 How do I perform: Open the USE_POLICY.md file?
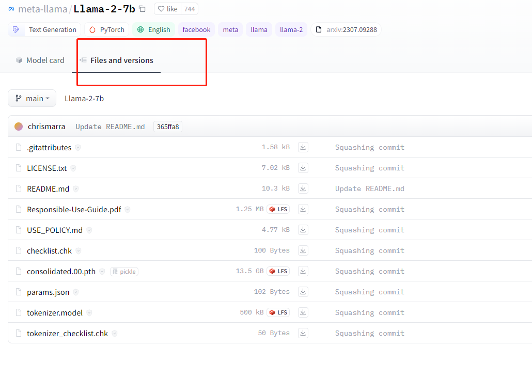55,230
